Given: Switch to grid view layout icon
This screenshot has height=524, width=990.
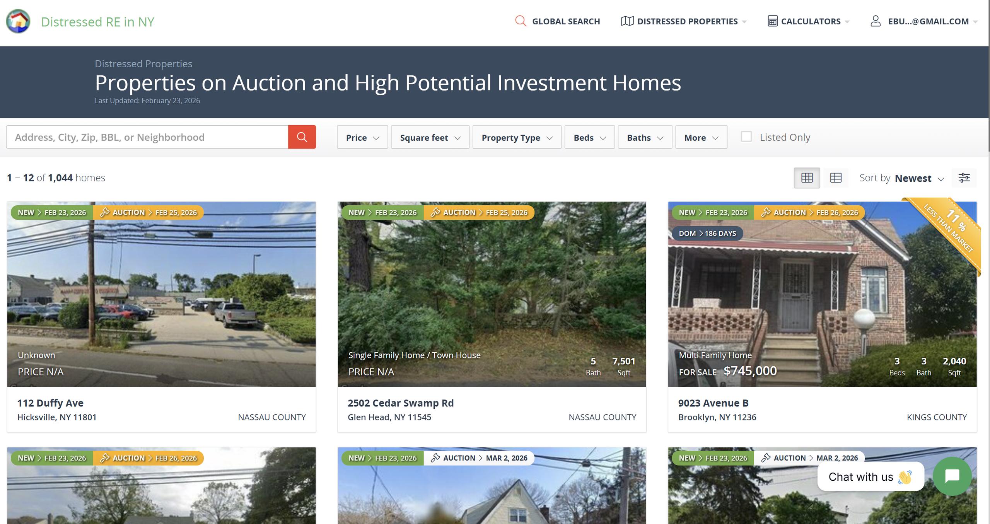Looking at the screenshot, I should click(x=807, y=178).
